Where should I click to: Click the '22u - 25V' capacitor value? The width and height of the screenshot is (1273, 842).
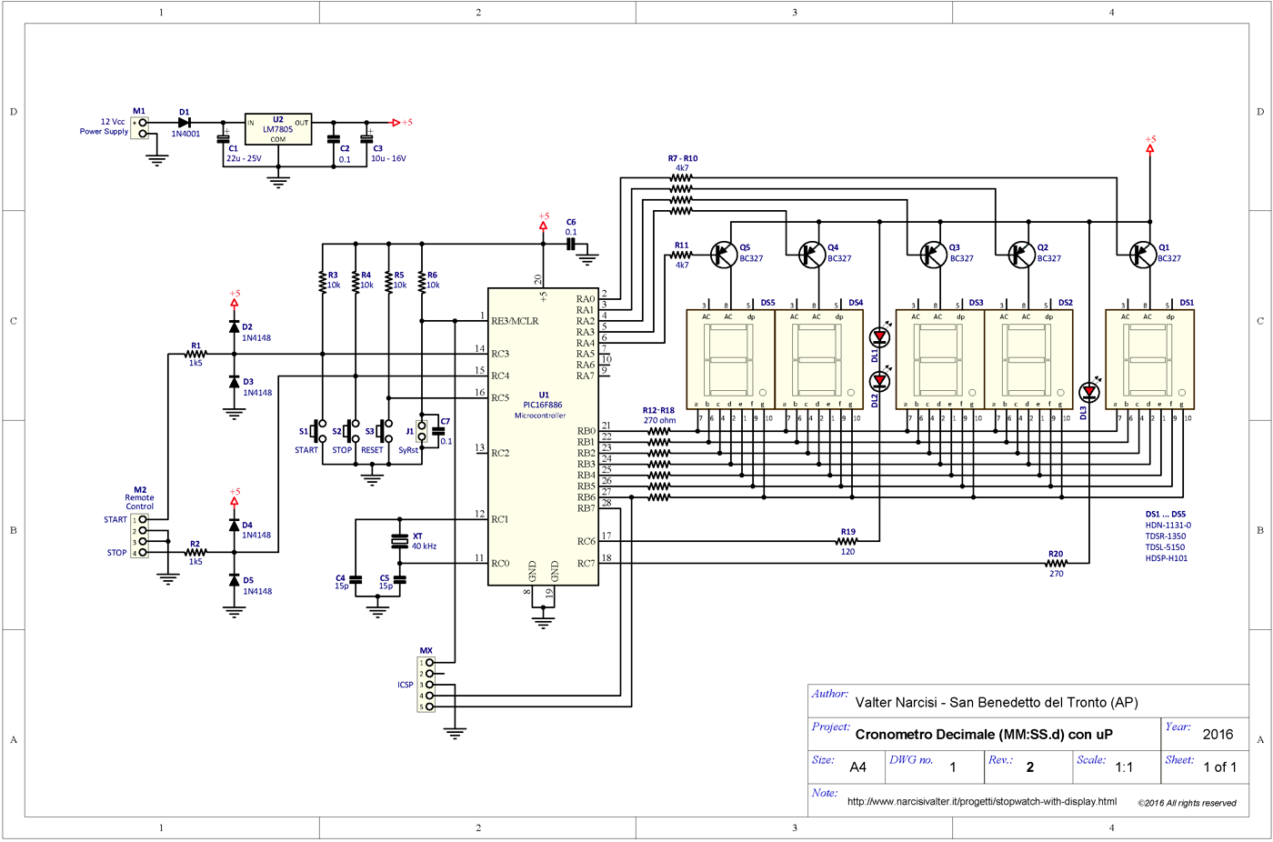pos(244,159)
